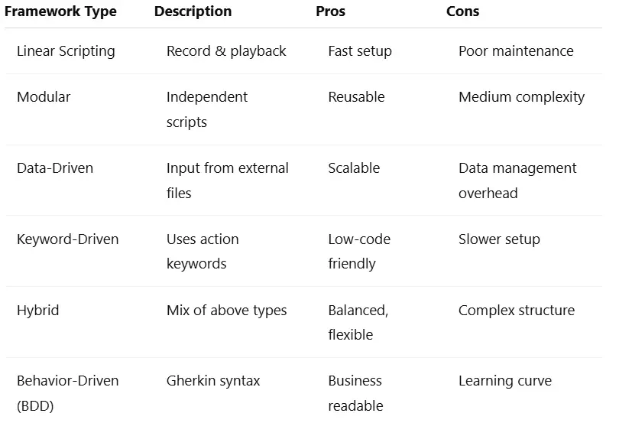The image size is (619, 436).
Task: Click the Gherkin syntax description
Action: tap(213, 381)
